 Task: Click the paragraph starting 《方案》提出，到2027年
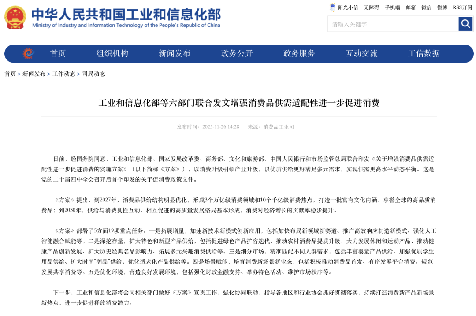(x=238, y=205)
